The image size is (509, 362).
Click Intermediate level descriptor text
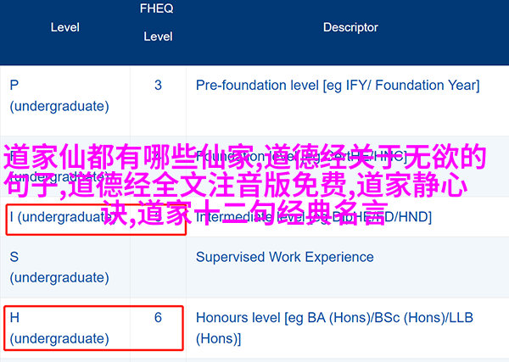pyautogui.click(x=314, y=217)
